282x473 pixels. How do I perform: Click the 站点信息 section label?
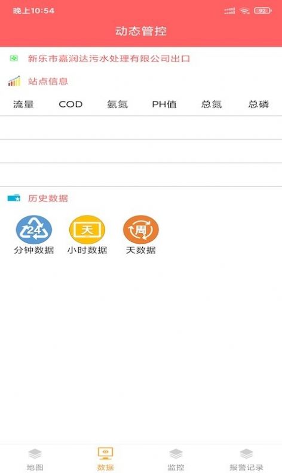(x=48, y=81)
